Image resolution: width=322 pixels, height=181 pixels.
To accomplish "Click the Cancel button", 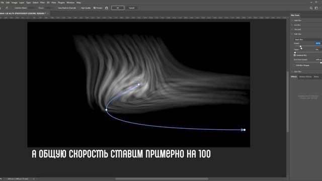I will [x=132, y=8].
